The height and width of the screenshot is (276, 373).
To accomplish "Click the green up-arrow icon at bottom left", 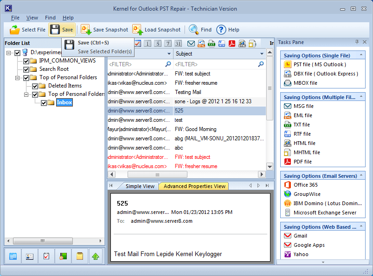I will pos(96,256).
